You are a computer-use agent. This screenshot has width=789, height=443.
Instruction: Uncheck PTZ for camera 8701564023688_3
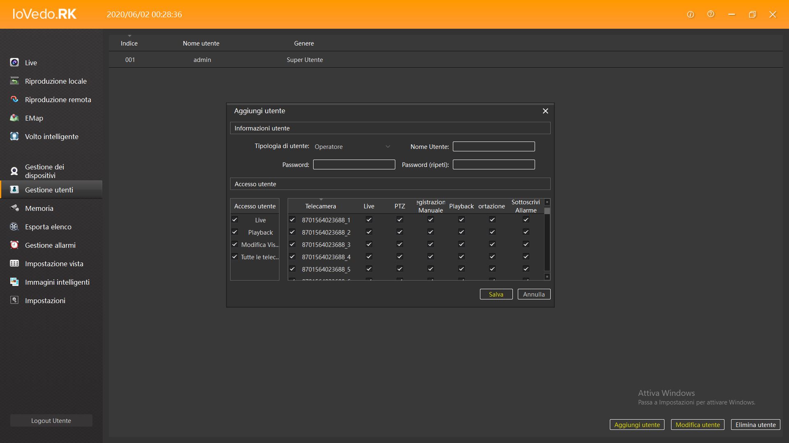click(399, 244)
